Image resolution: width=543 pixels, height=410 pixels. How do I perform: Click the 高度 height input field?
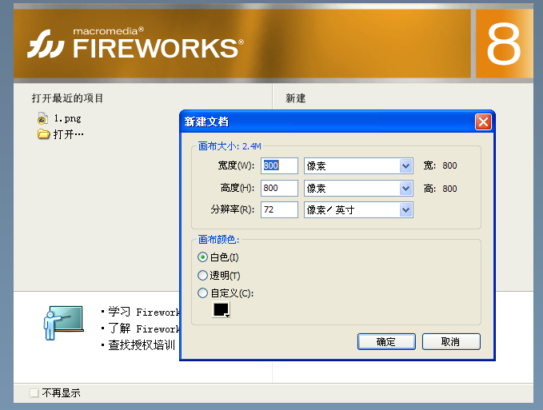[279, 189]
